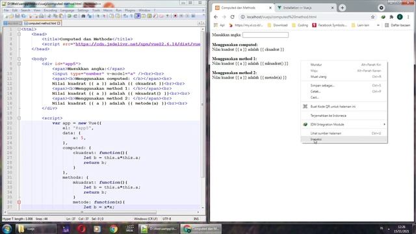
Task: Click the Replace icon in Notepad++ toolbar
Action: click(90, 16)
